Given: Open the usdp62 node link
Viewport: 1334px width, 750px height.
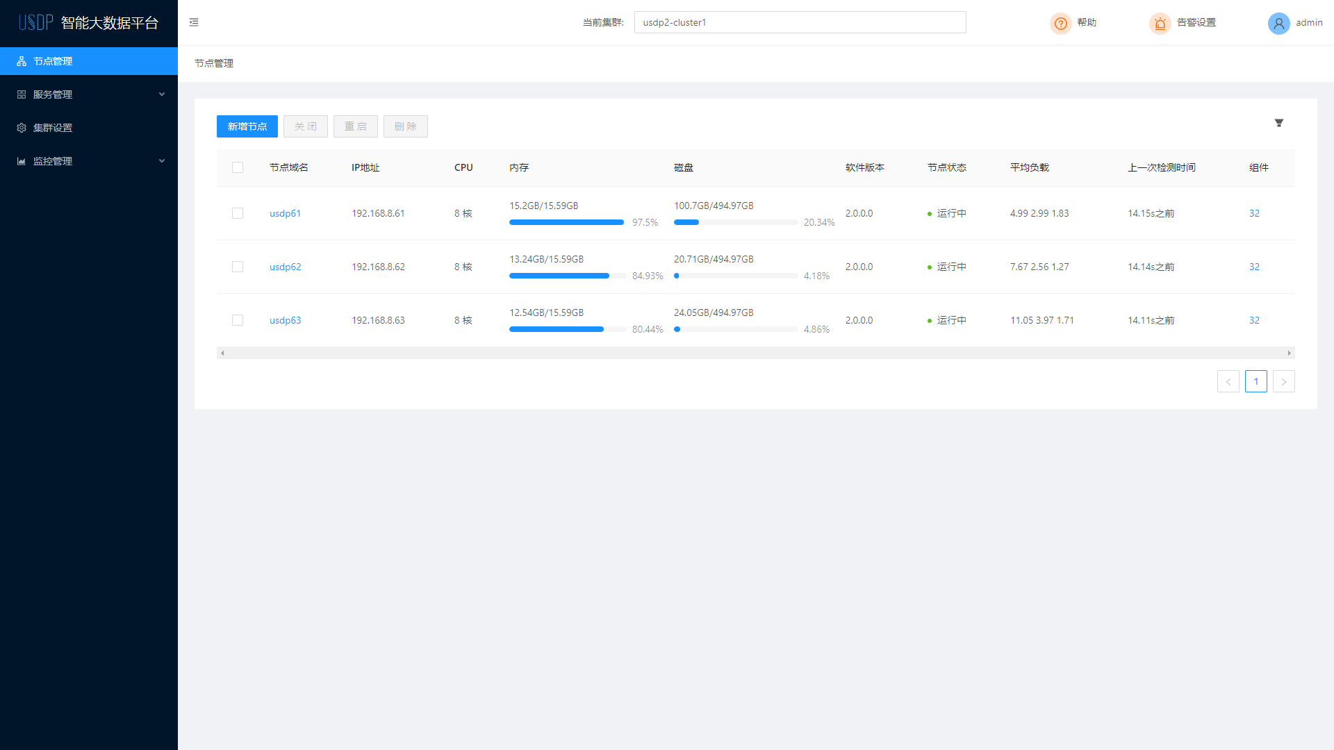Looking at the screenshot, I should [x=285, y=267].
